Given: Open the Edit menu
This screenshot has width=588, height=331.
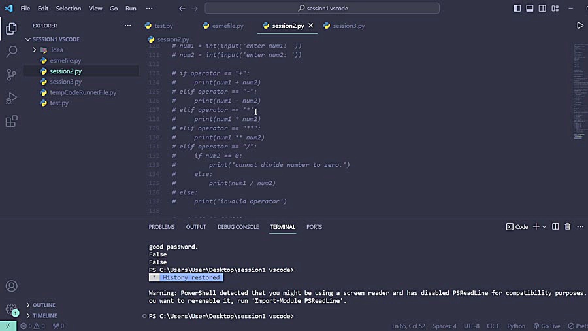Looking at the screenshot, I should [42, 9].
